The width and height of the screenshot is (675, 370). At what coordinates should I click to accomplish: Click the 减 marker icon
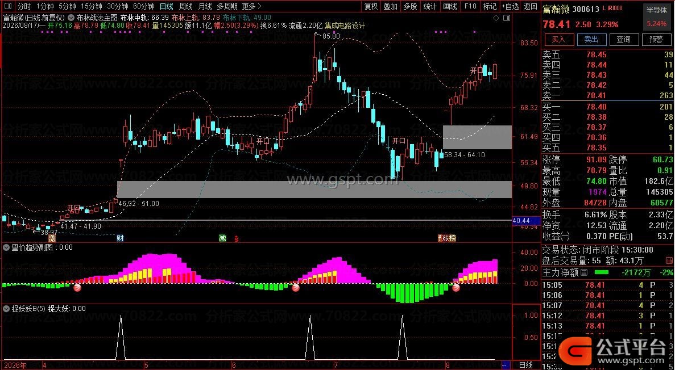pos(222,238)
